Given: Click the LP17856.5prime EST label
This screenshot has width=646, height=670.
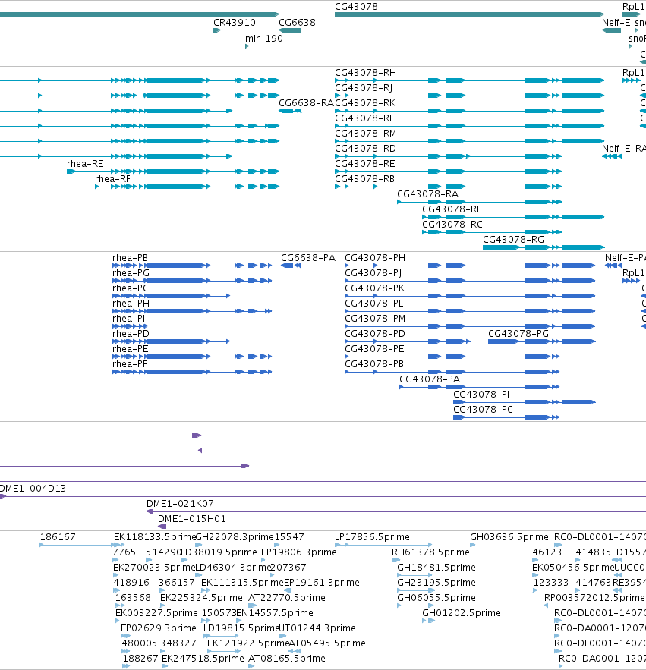Looking at the screenshot, I should pyautogui.click(x=373, y=536).
